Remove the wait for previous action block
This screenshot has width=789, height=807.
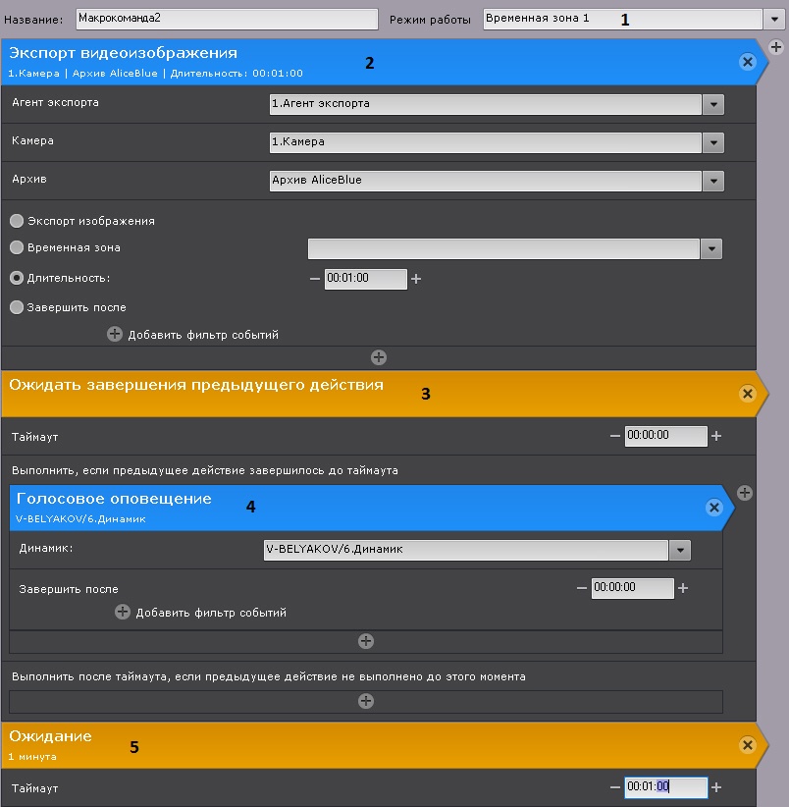click(747, 394)
